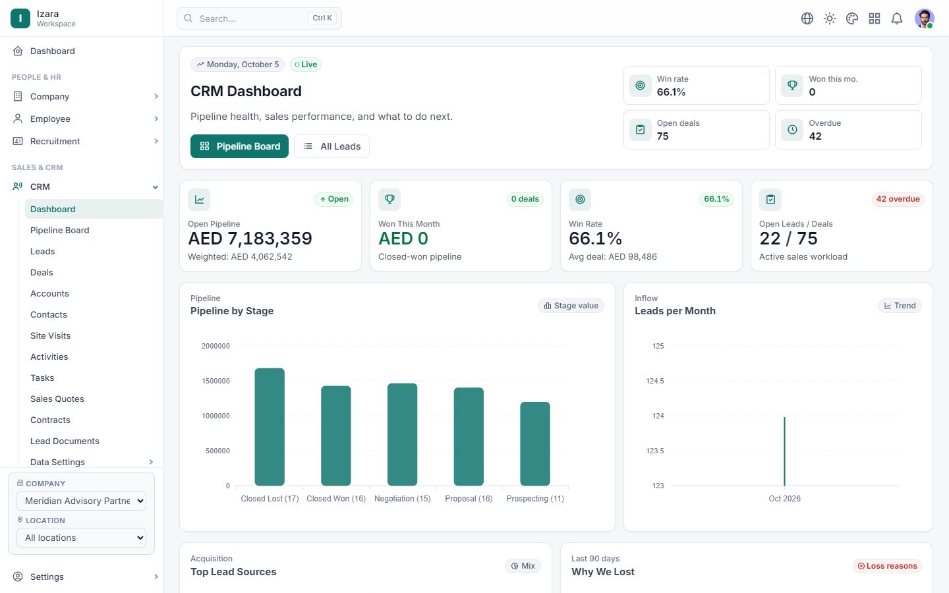Open Deals in CRM sidebar
The image size is (949, 593).
coord(42,272)
